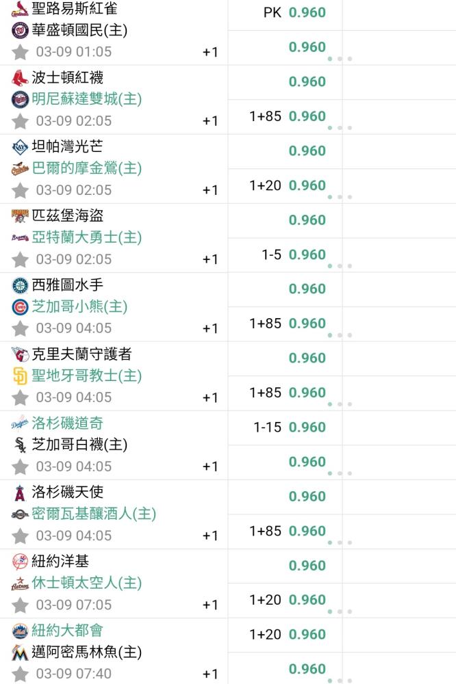
Task: Click the San Diego Padres logo
Action: 20,376
